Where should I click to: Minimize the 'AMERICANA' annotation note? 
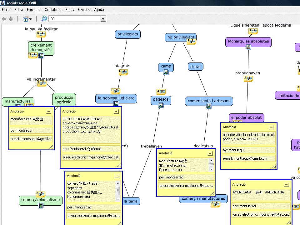click(287, 184)
